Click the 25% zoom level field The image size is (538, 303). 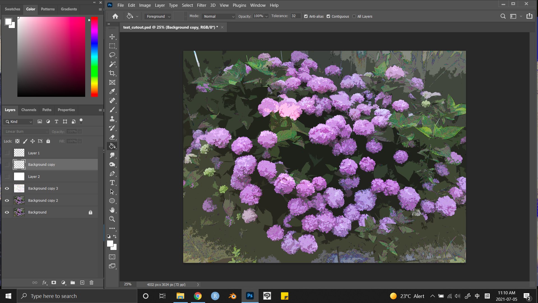[128, 284]
